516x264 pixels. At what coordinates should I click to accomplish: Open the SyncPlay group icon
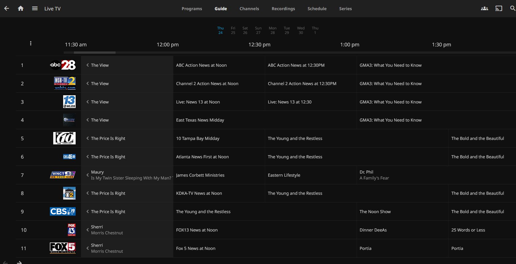point(484,8)
